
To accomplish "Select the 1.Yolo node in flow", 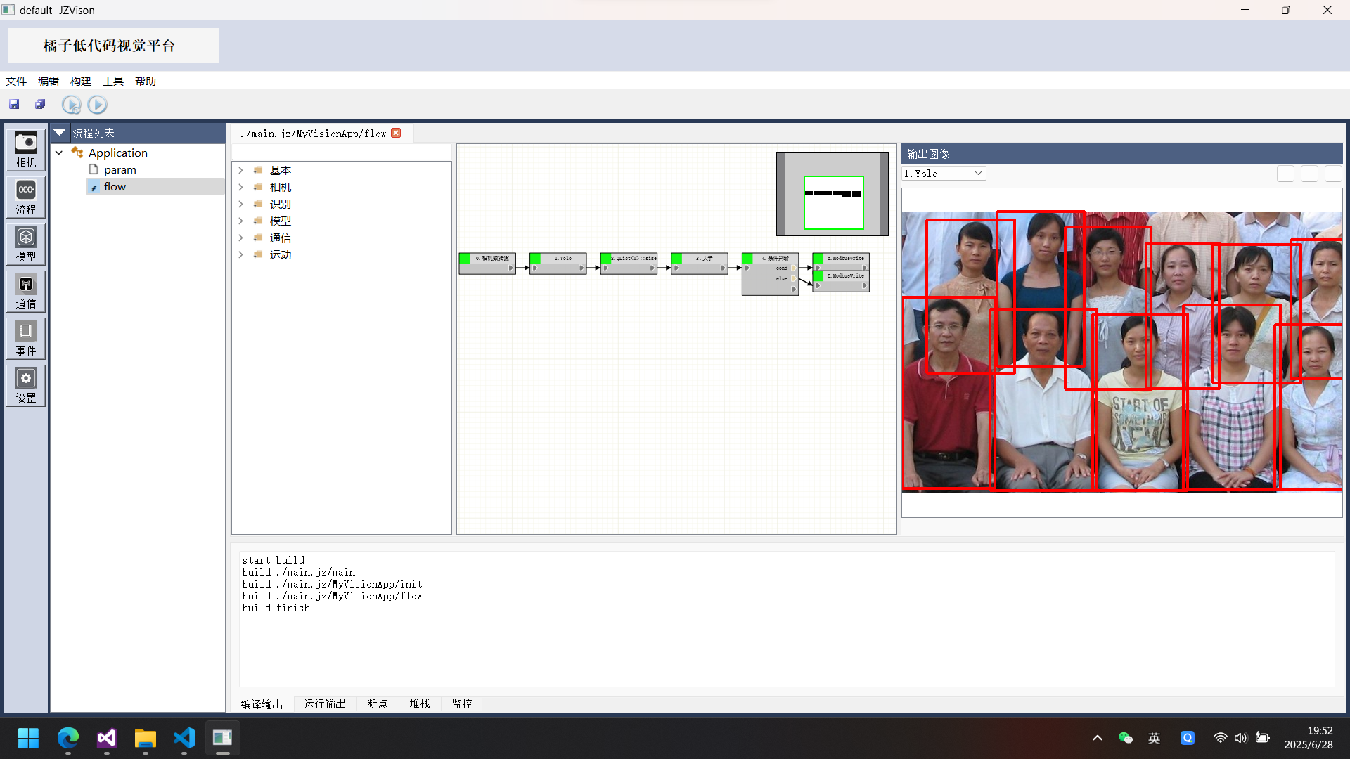I will click(x=558, y=264).
